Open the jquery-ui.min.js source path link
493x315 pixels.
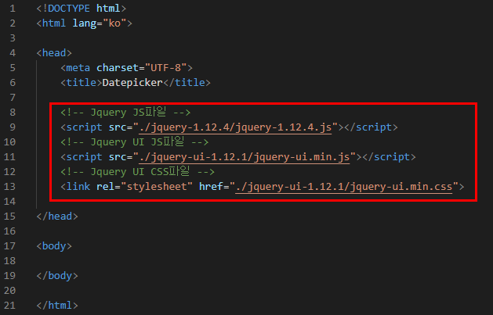pos(245,157)
